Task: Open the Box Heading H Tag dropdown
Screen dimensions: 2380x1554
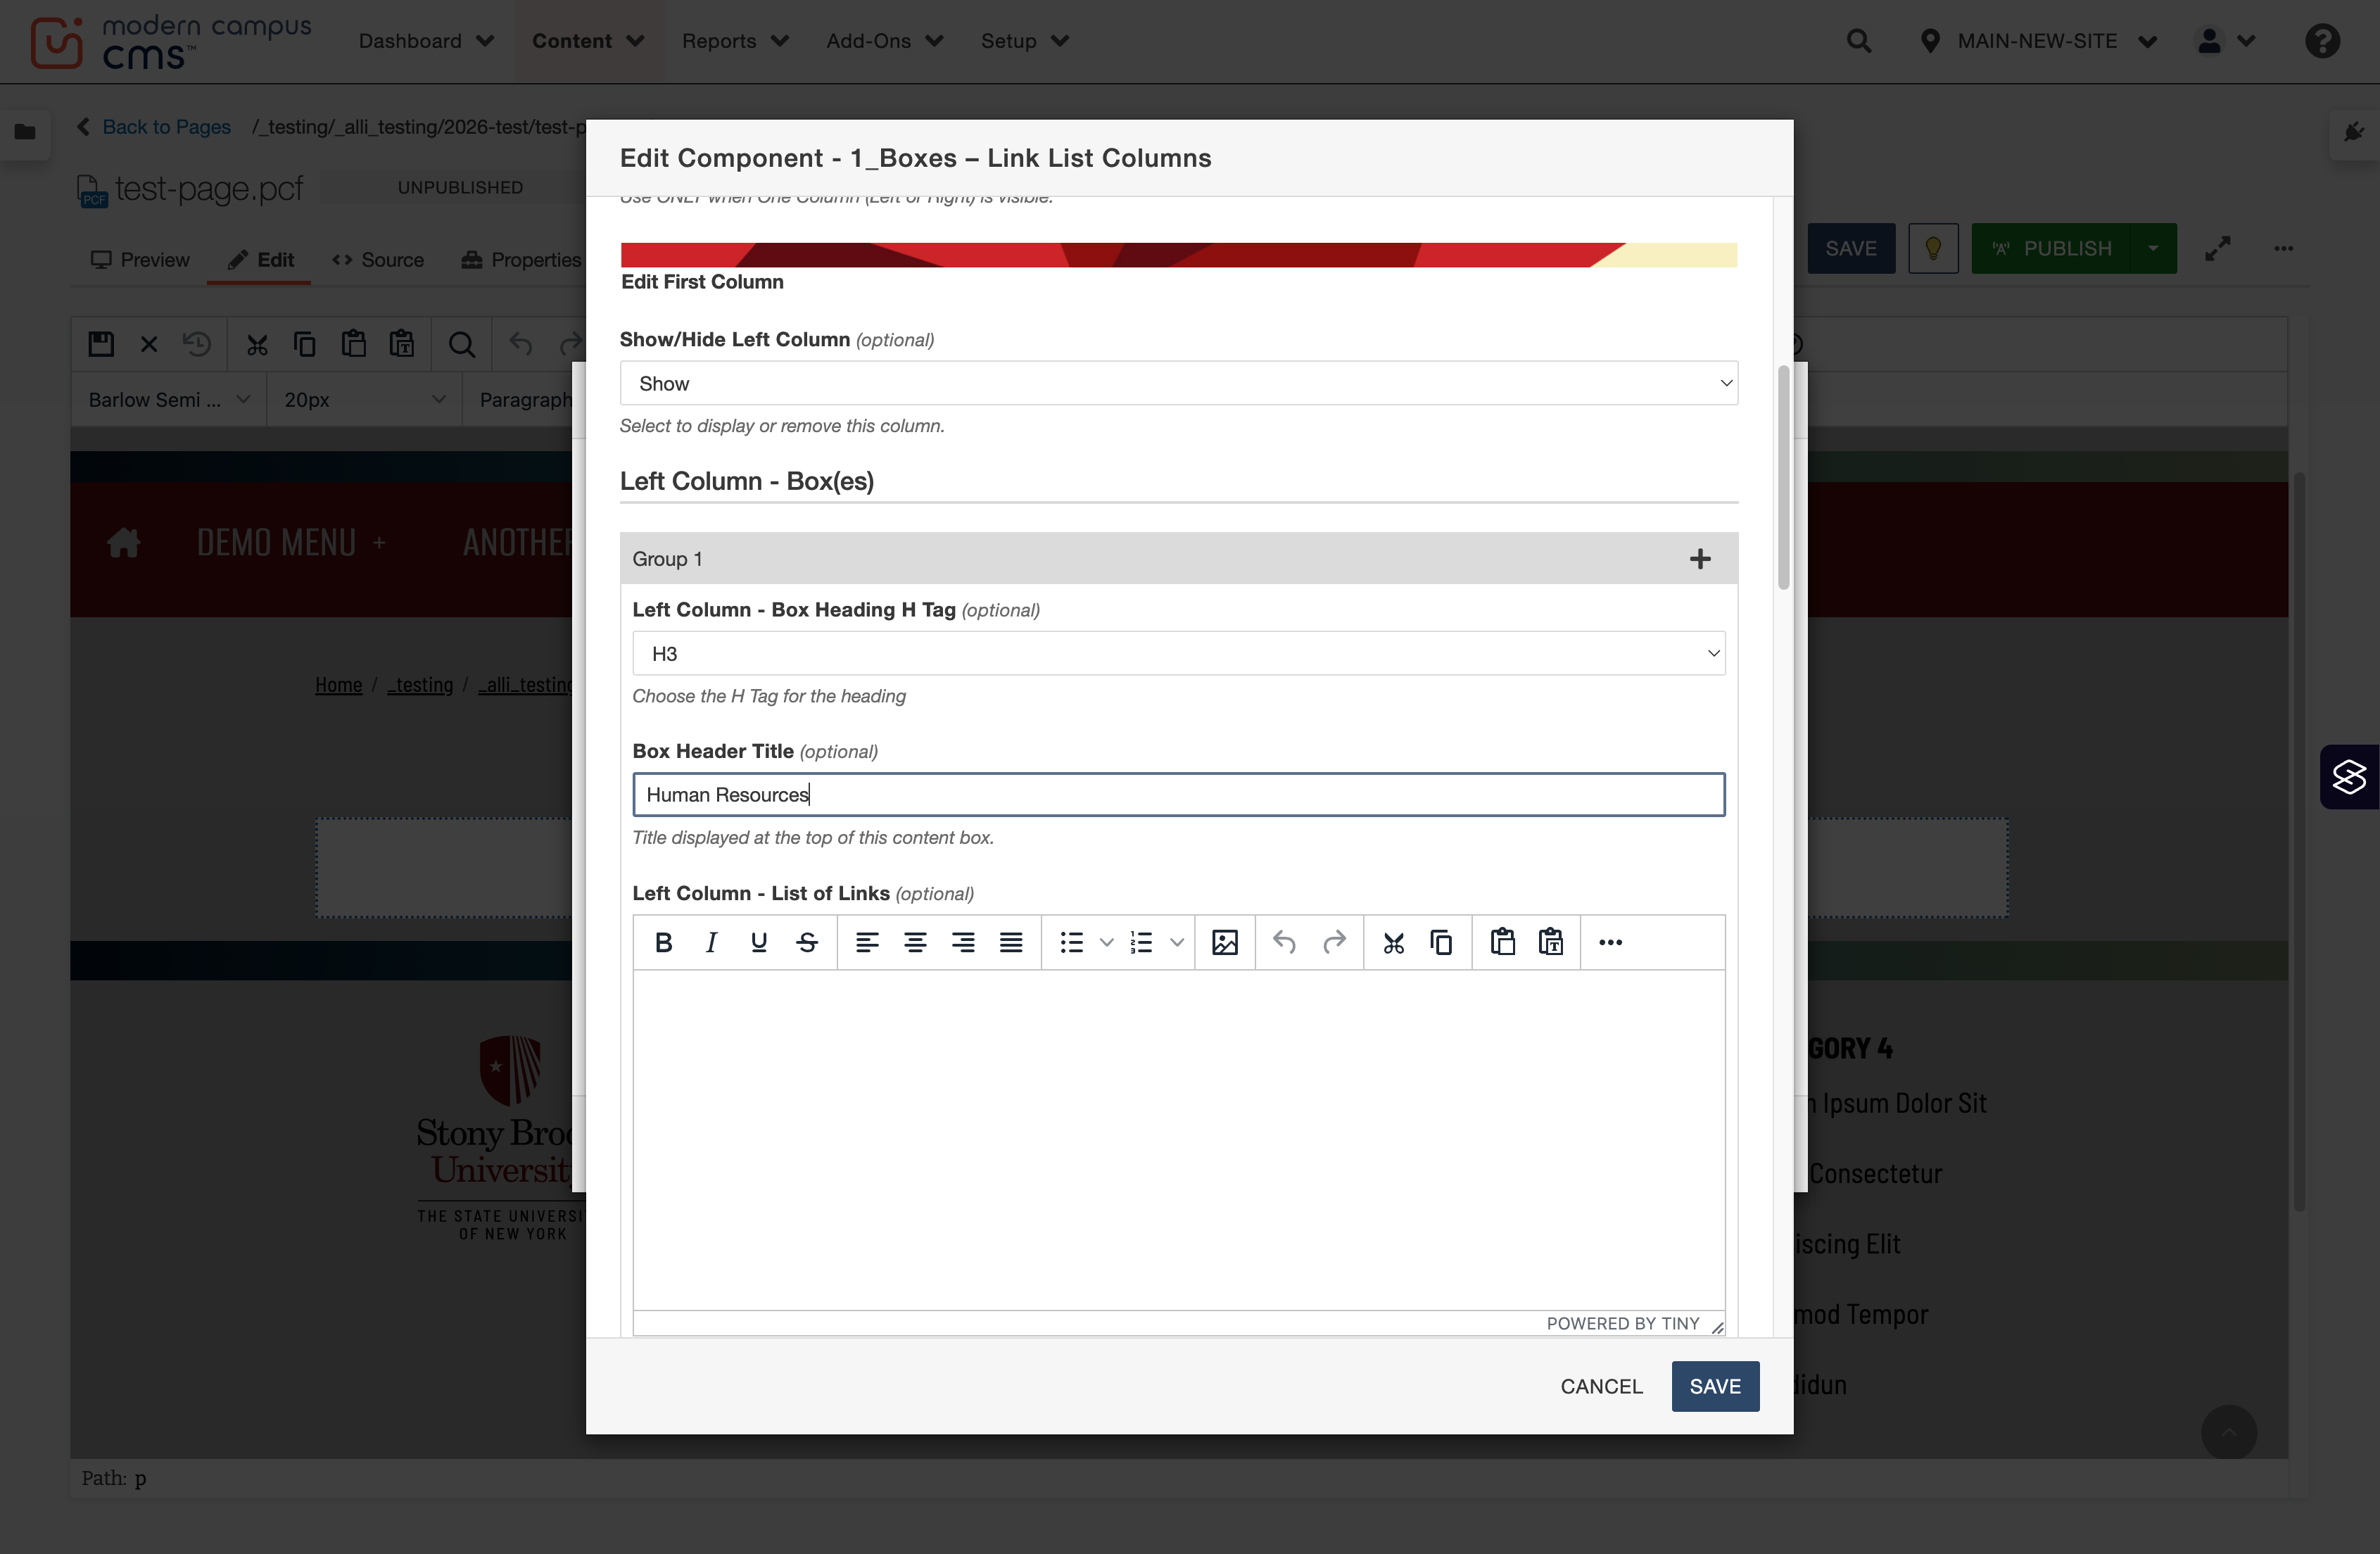Action: click(1178, 653)
